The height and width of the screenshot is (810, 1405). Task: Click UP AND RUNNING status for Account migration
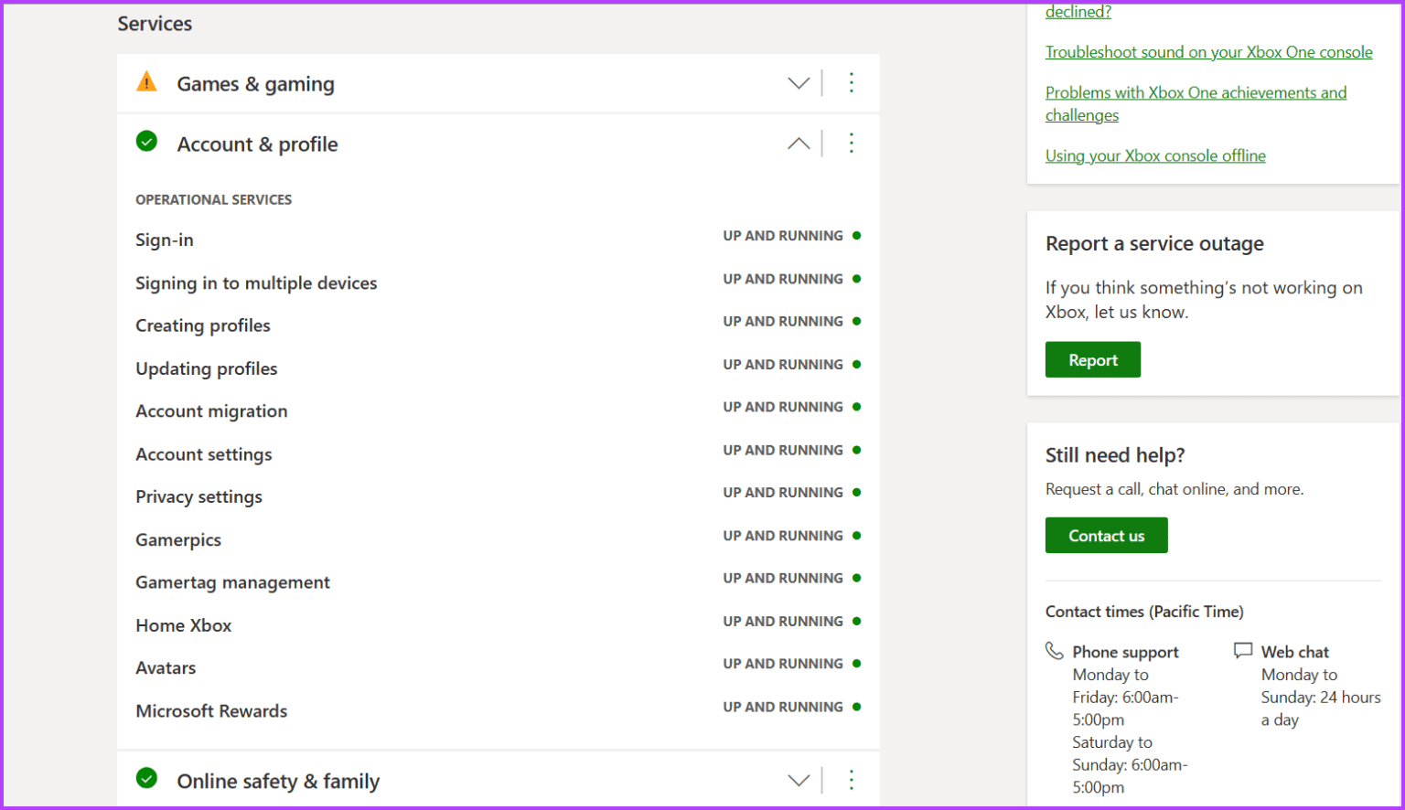(x=783, y=407)
